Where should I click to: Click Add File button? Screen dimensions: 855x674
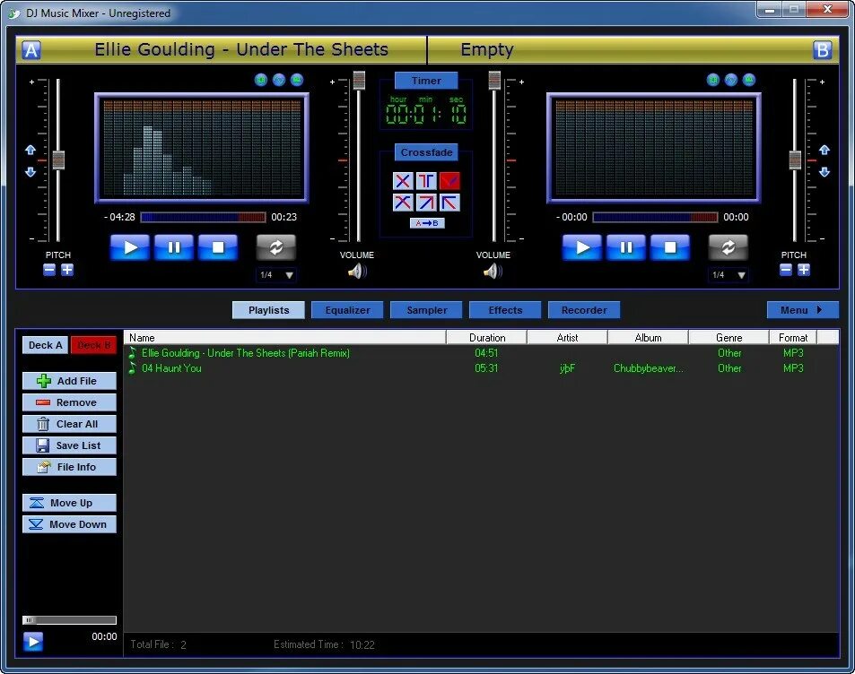pos(69,381)
